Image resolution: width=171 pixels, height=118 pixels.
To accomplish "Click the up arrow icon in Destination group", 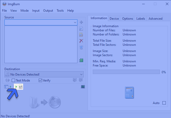I will (75, 80).
